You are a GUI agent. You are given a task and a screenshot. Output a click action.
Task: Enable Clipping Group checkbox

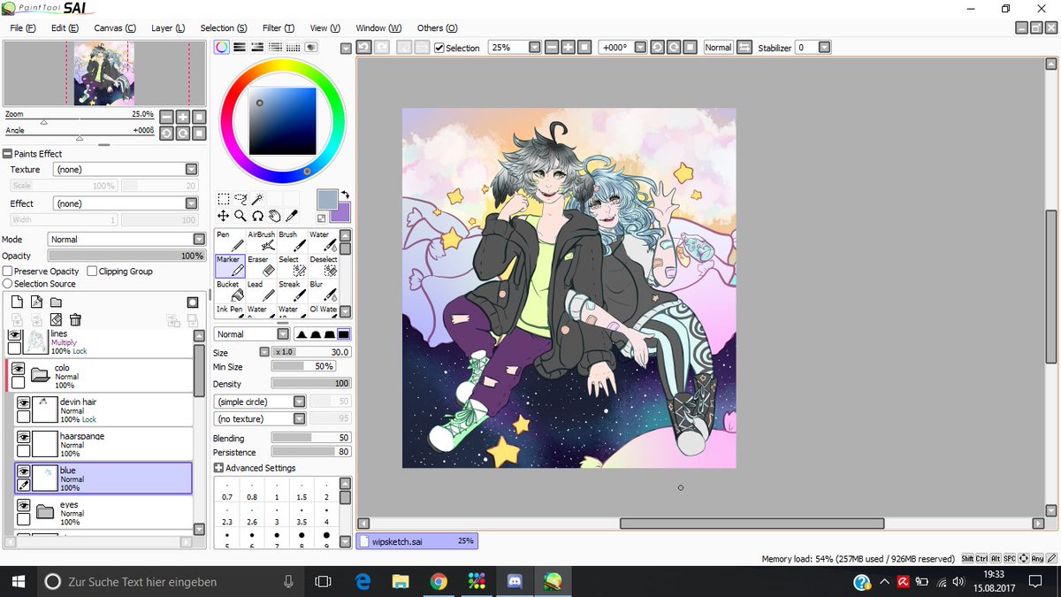[x=93, y=272]
